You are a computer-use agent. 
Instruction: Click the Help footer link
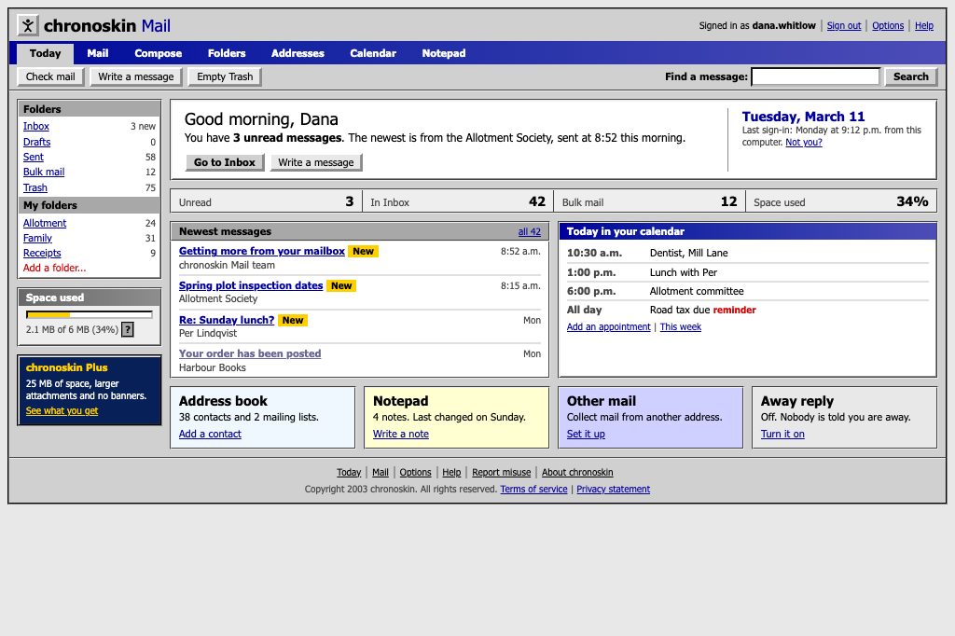click(x=451, y=473)
